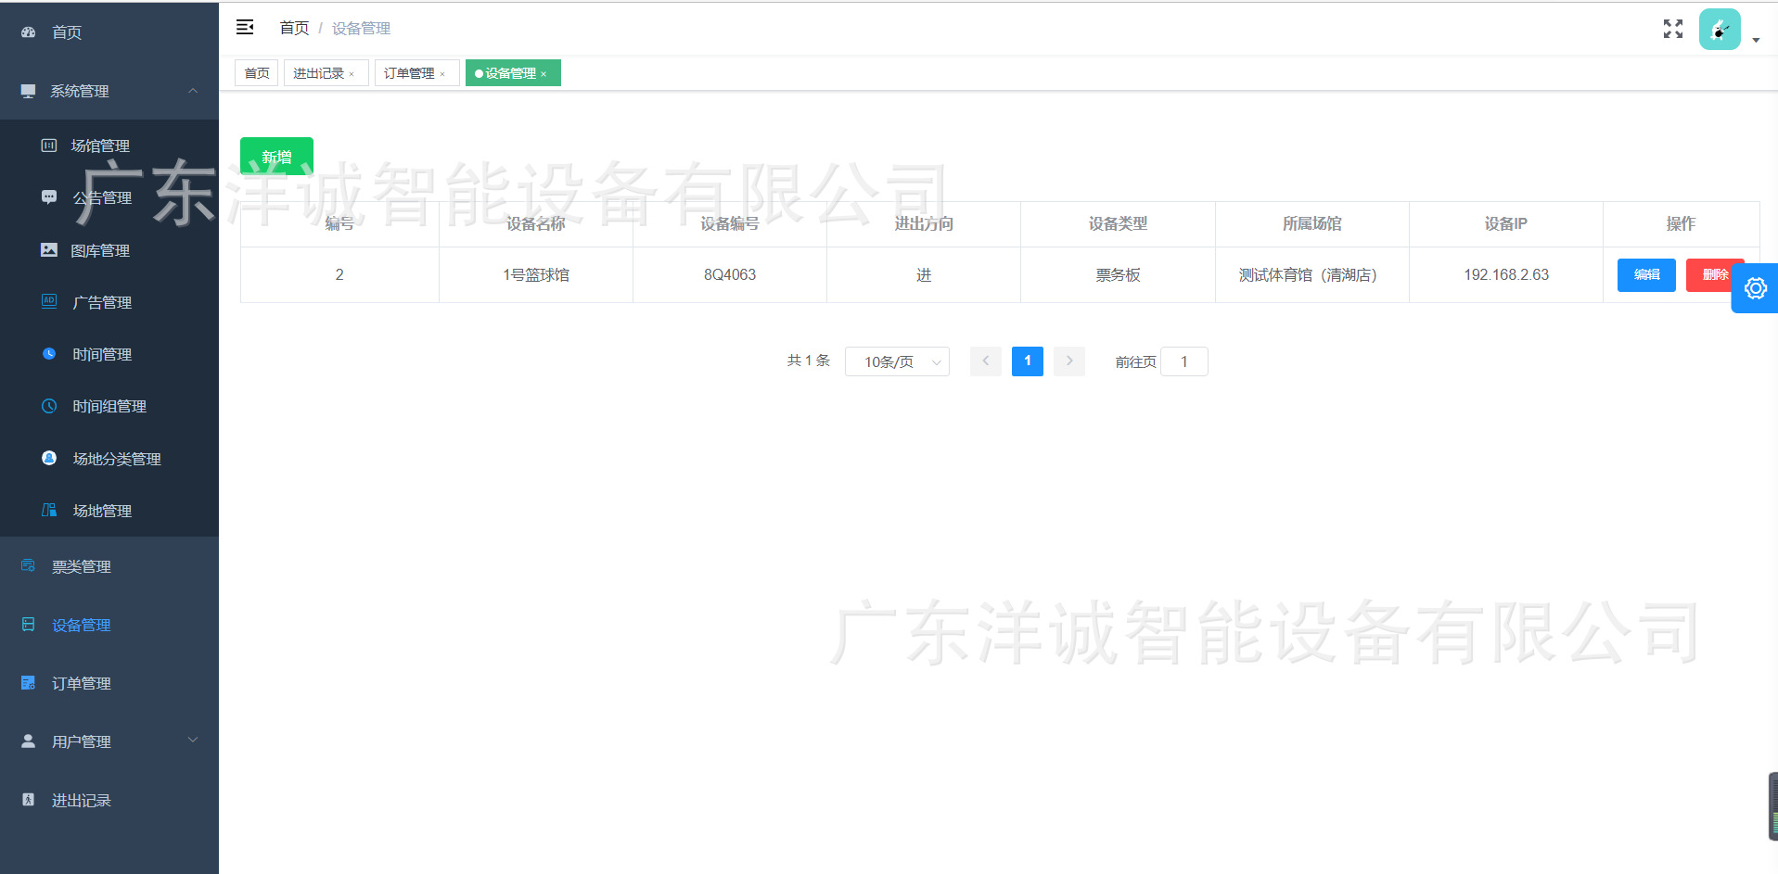The height and width of the screenshot is (874, 1778).
Task: Click the 图库管理 picture icon
Action: tap(48, 249)
